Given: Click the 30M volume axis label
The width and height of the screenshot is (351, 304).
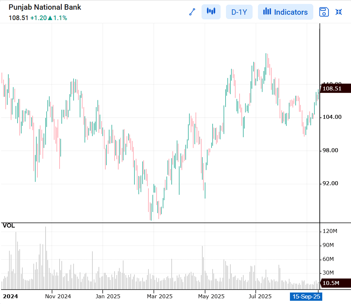Looking at the screenshot, I should [328, 273].
